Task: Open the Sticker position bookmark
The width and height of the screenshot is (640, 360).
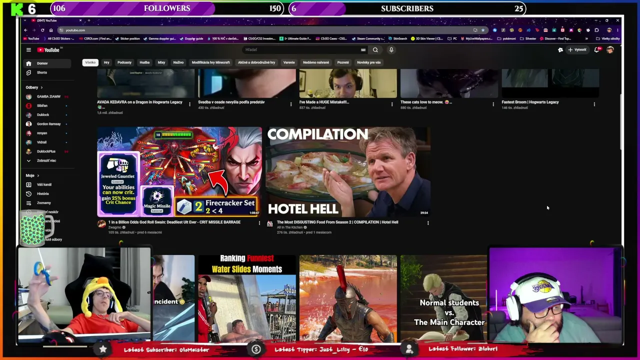Action: (127, 38)
